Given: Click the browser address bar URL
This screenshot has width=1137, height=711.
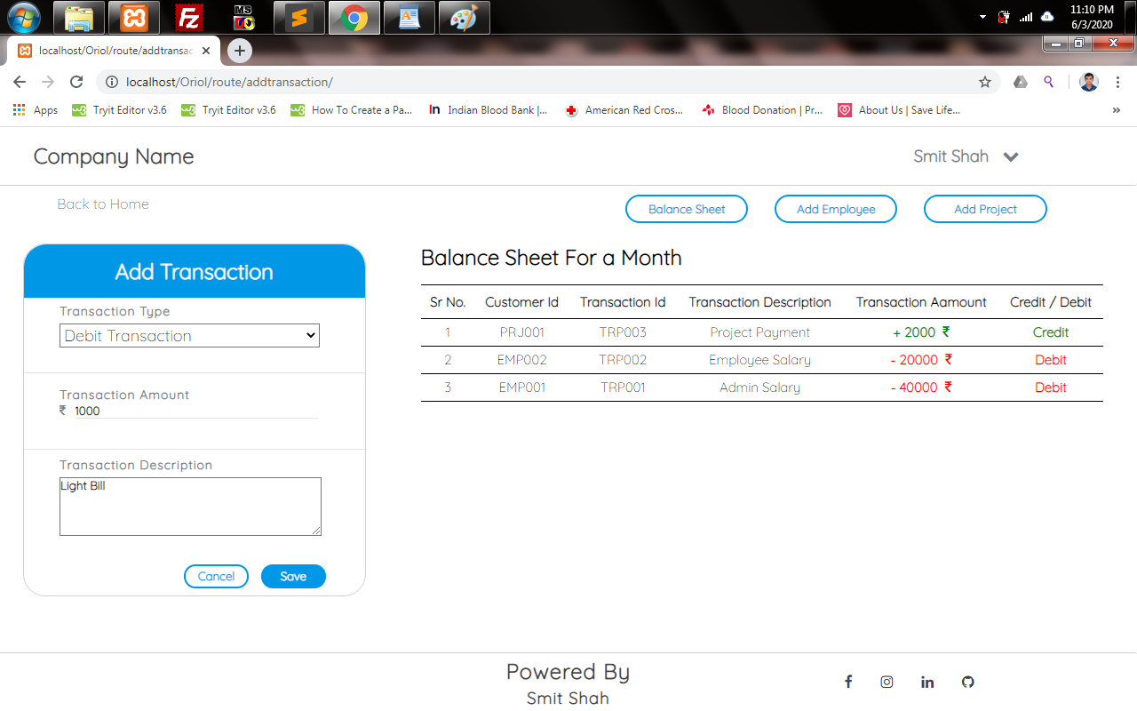Looking at the screenshot, I should (229, 82).
